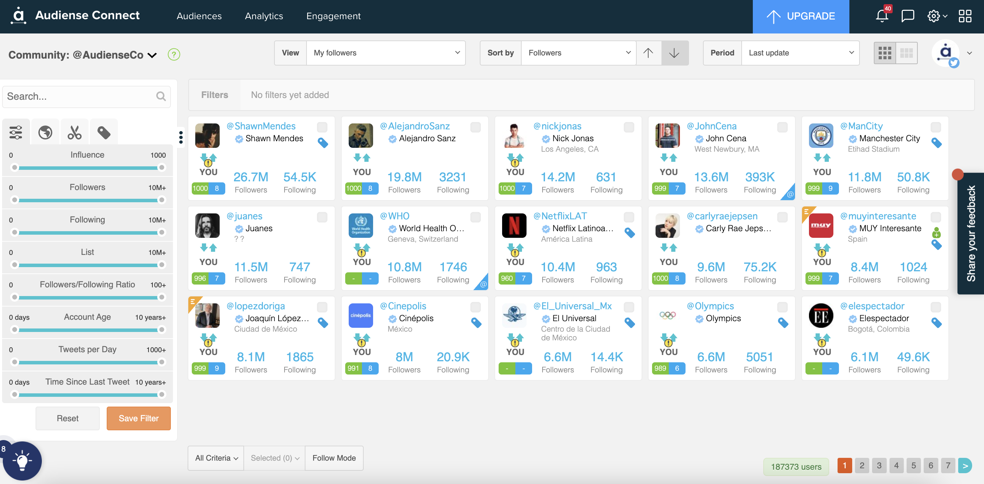Image resolution: width=984 pixels, height=484 pixels.
Task: Switch to large grid view
Action: pos(885,53)
